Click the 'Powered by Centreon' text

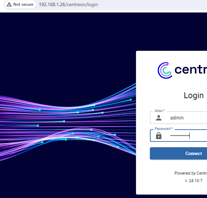pos(191,173)
